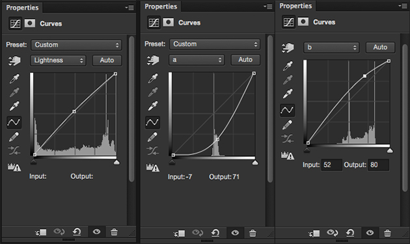This screenshot has height=244, width=410.
Task: Select the on-image adjustment hand tool in Lightness panel
Action: pos(14,61)
